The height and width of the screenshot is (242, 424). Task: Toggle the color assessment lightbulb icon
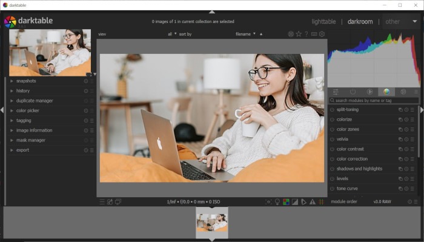point(277,202)
